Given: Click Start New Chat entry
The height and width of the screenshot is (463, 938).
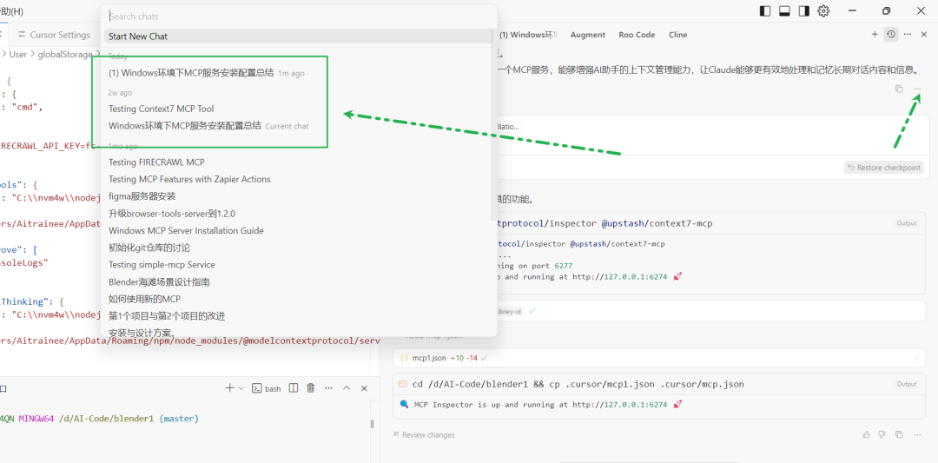Looking at the screenshot, I should [299, 36].
